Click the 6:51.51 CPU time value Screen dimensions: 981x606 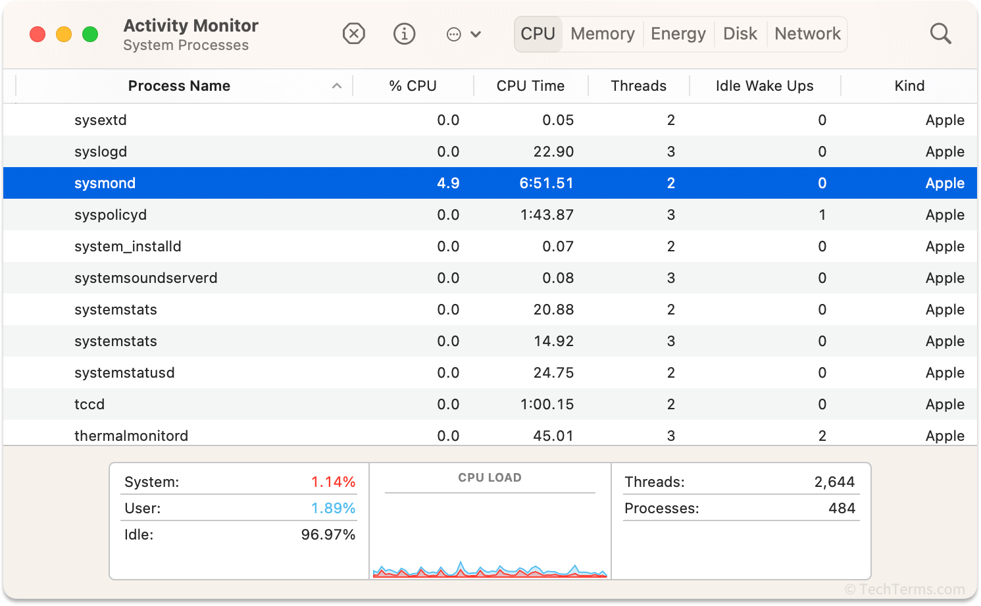click(546, 184)
